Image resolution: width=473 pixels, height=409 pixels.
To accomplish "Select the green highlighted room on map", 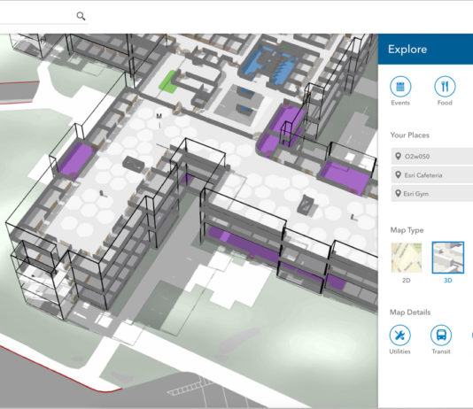I will 167,81.
